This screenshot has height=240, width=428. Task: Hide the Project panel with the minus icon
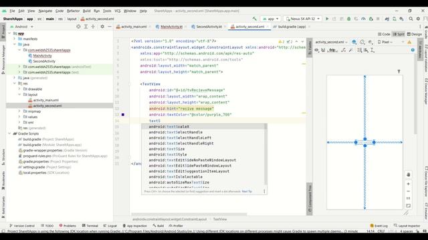click(x=110, y=27)
